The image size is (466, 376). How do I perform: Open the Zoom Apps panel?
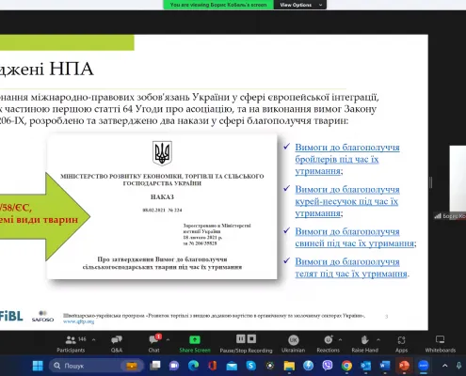[401, 344]
